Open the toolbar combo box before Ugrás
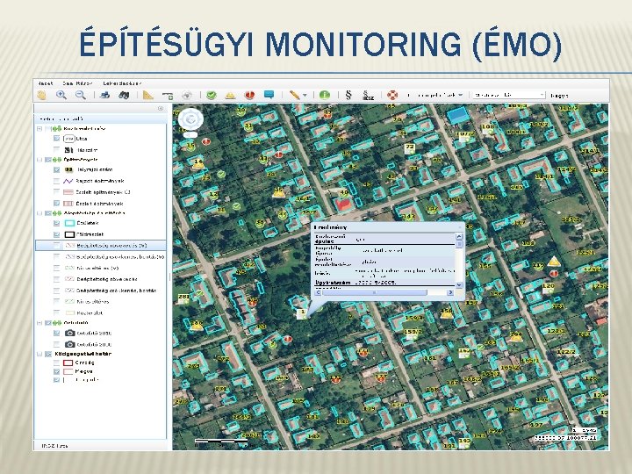 point(509,95)
